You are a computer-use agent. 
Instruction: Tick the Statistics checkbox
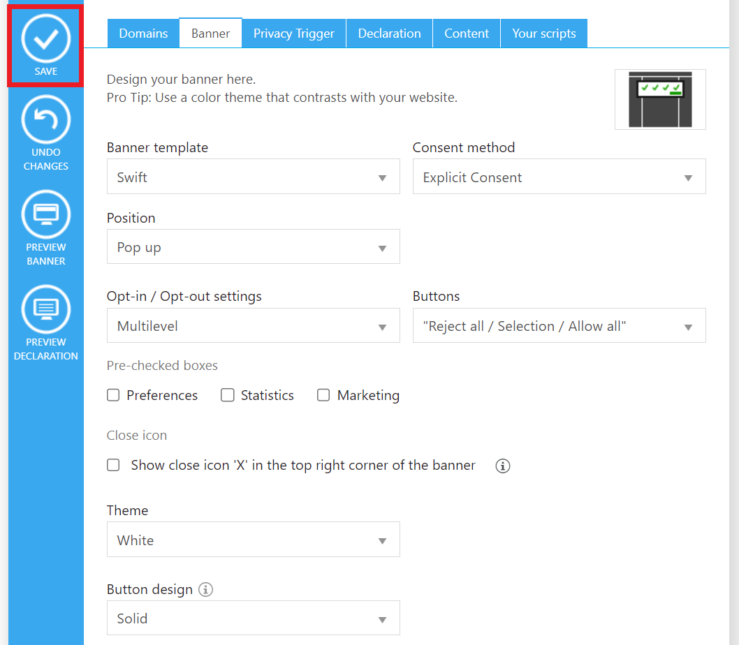tap(227, 396)
